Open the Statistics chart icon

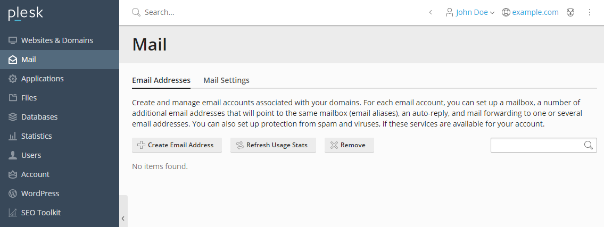(13, 136)
